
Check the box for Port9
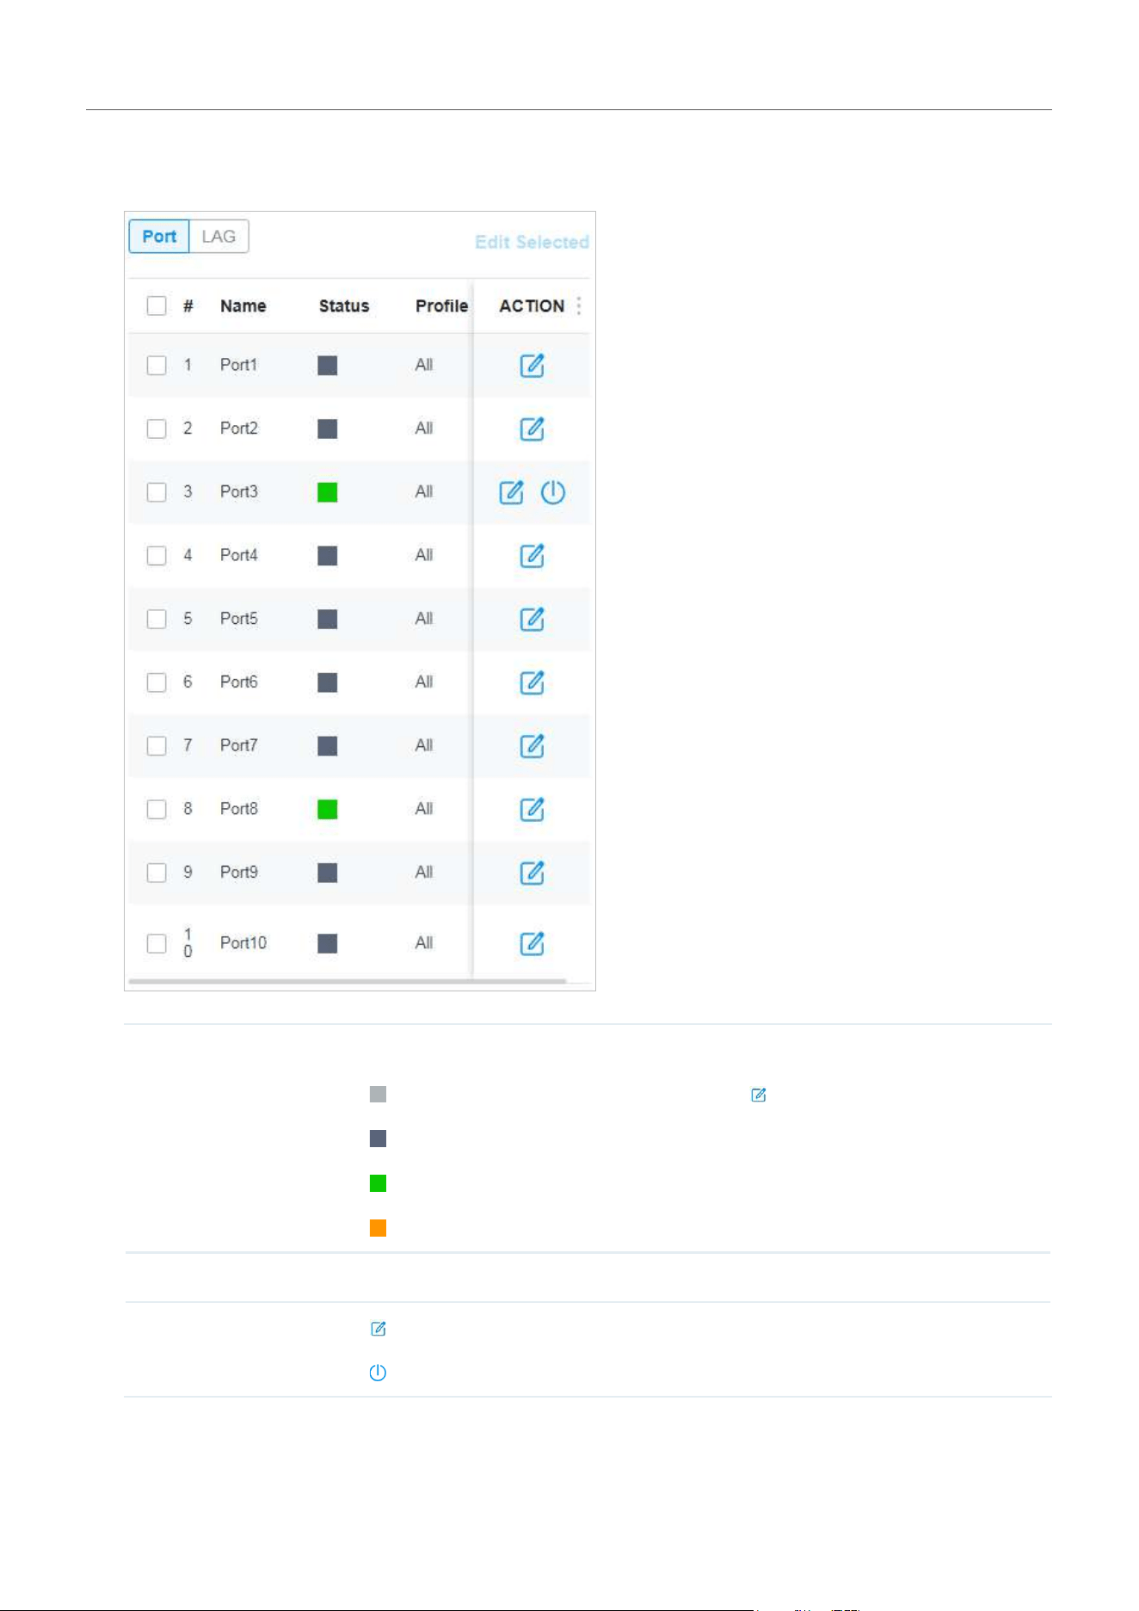point(157,873)
